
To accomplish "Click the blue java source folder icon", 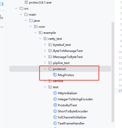I will 31,20.
